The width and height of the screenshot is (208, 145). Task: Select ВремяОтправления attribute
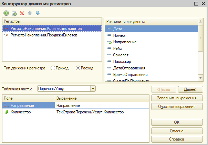tap(152, 75)
